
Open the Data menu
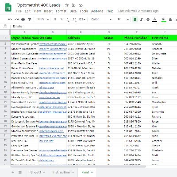[x=73, y=11]
